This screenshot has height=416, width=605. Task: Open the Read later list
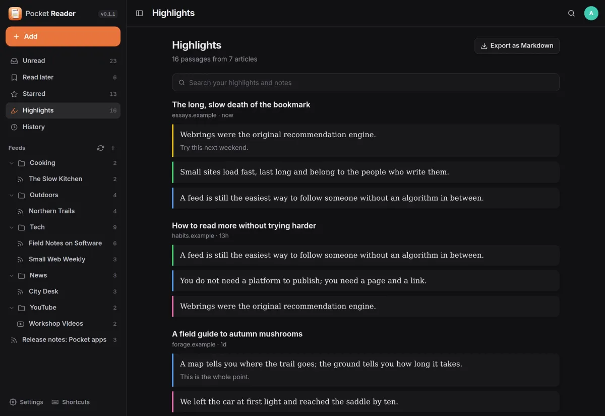pyautogui.click(x=63, y=77)
